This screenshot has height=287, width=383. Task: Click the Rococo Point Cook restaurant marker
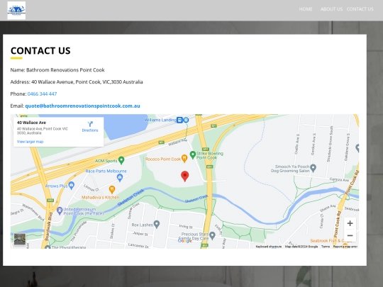coord(184,159)
